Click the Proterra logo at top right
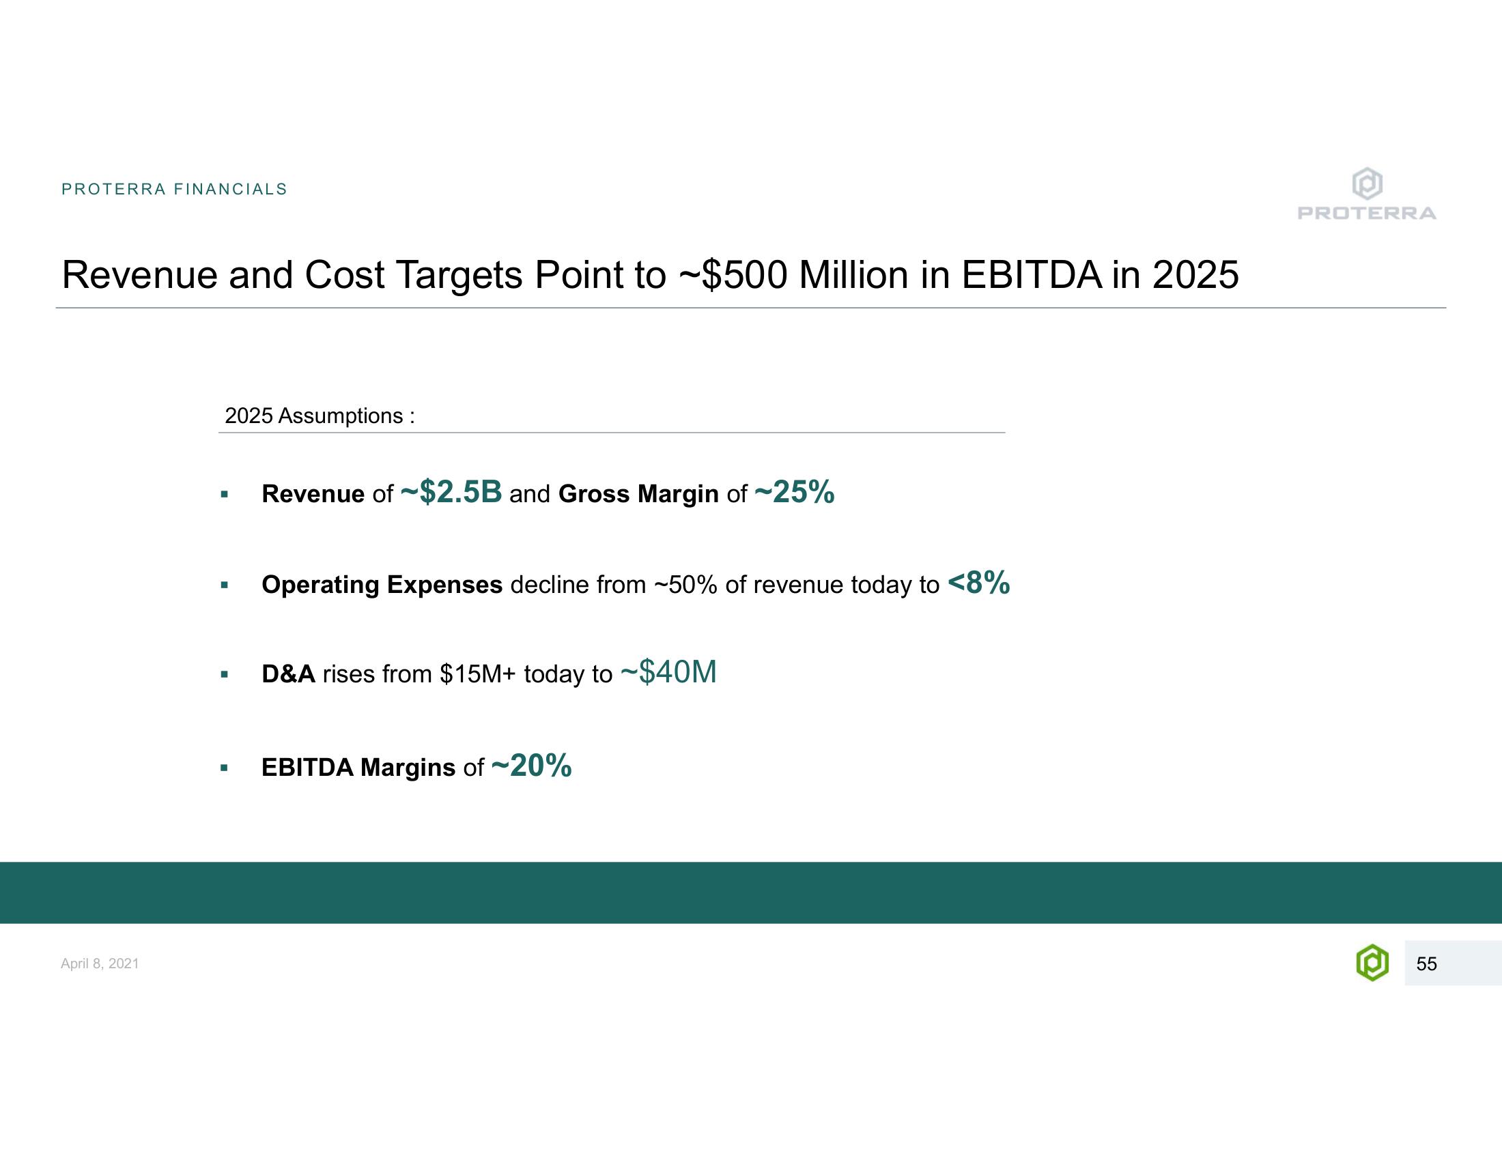The image size is (1502, 1160). click(x=1367, y=194)
